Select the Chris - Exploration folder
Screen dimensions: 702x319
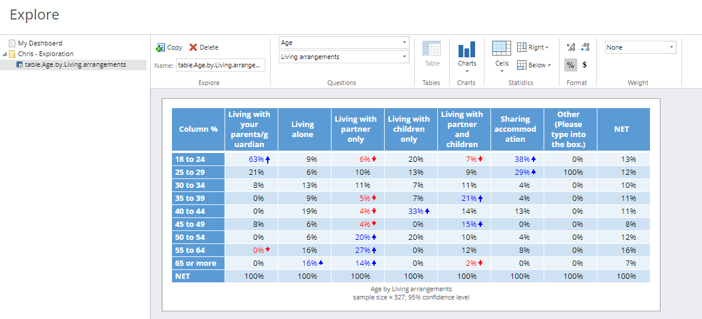[x=45, y=54]
